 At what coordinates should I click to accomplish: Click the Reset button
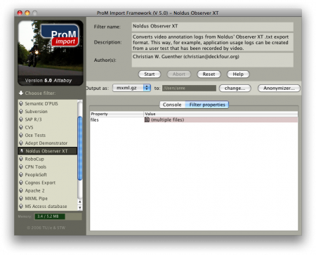[x=209, y=74]
